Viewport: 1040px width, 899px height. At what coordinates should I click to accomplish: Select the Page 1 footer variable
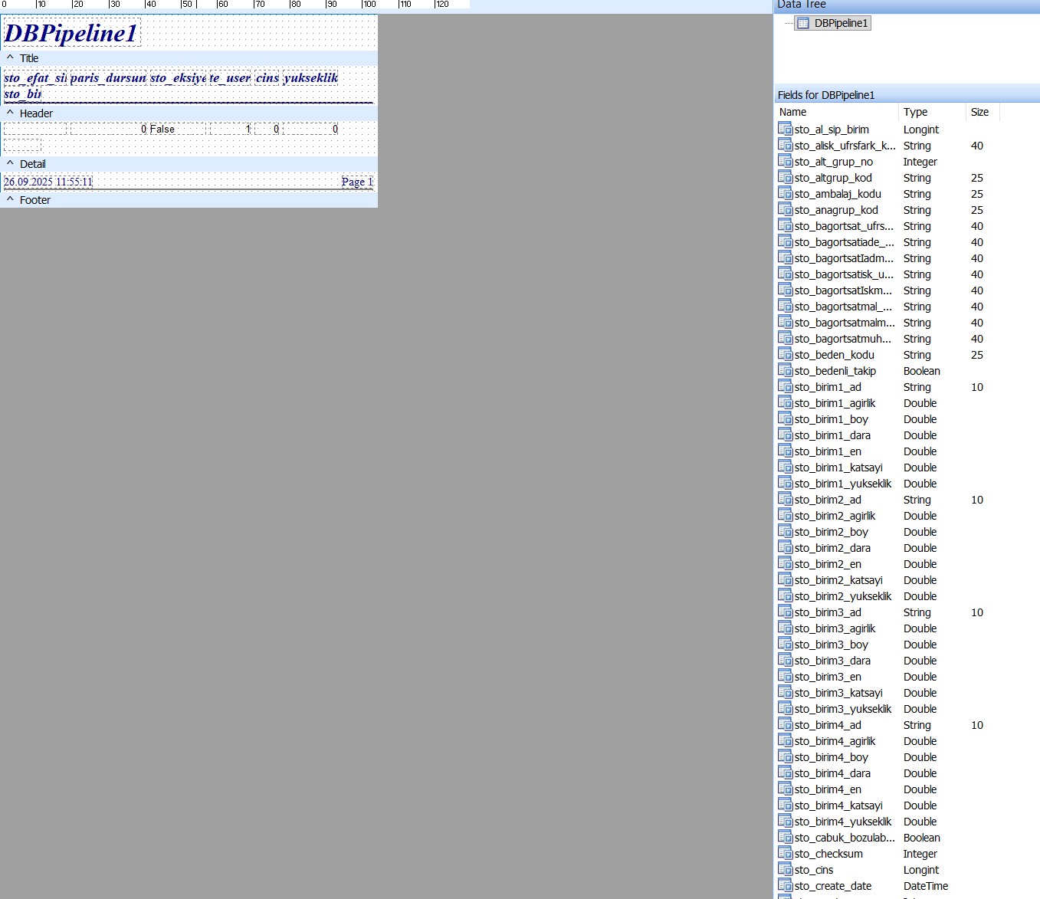356,182
